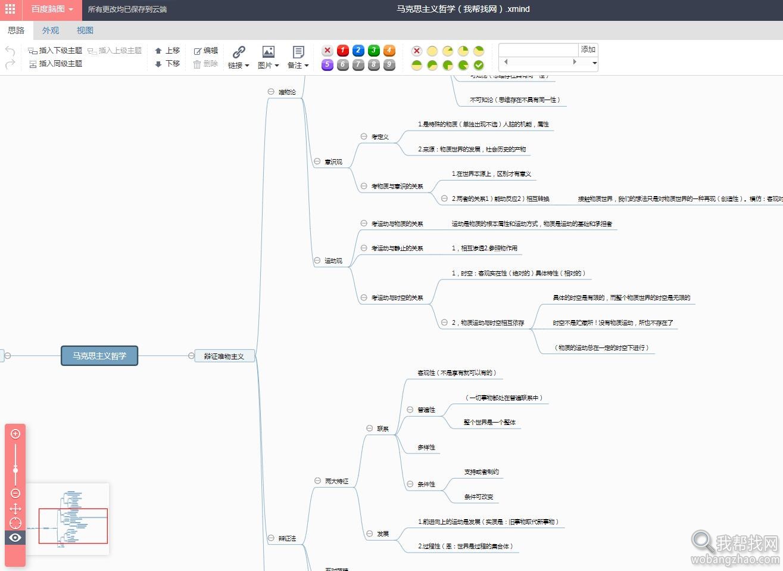This screenshot has height=571, width=783.
Task: Enable the pan hand move icon
Action: (x=15, y=508)
